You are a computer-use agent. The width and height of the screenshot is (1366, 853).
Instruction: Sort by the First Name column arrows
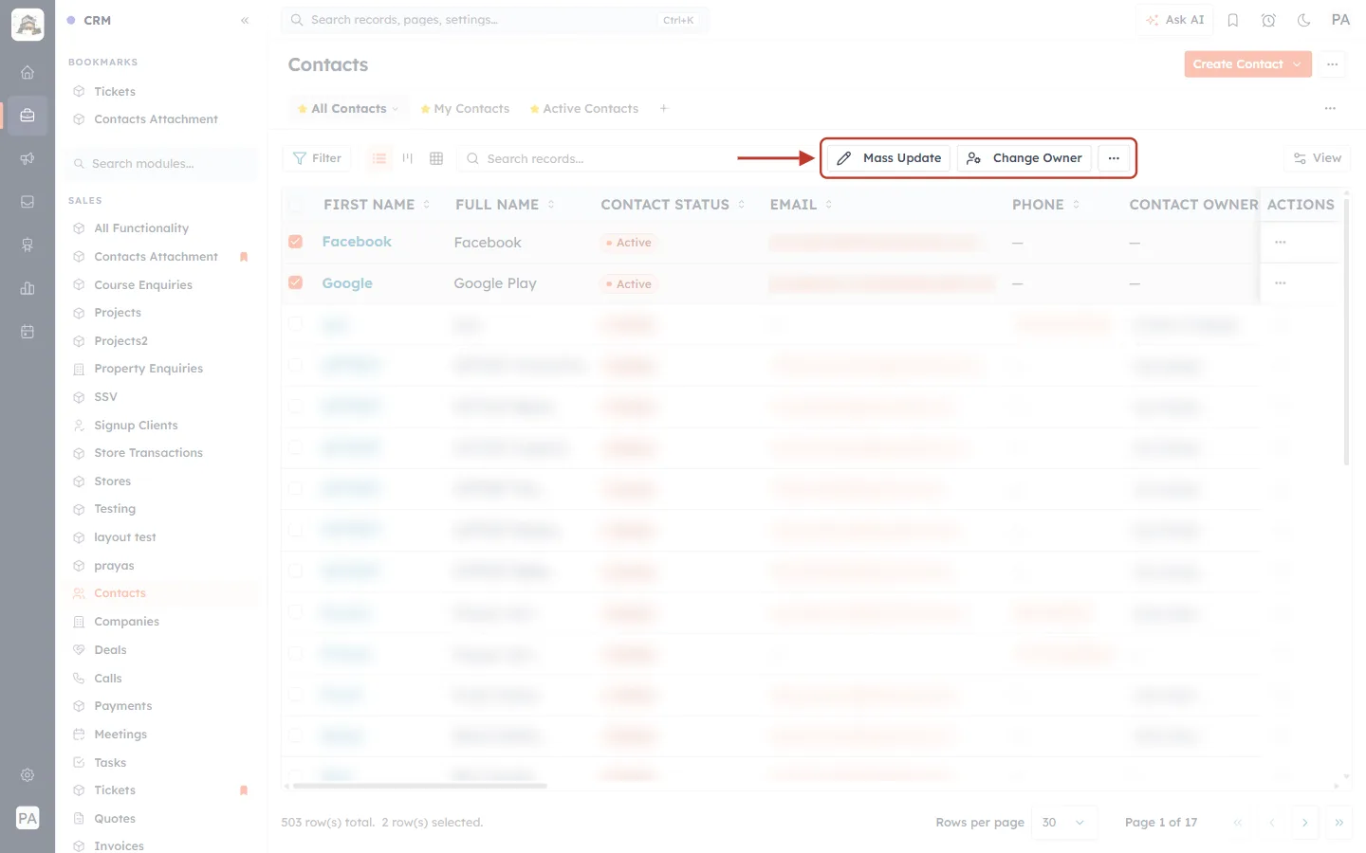click(427, 205)
